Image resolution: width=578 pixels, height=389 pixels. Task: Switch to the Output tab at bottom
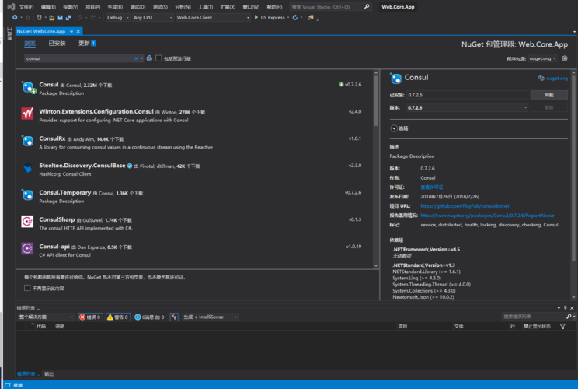(x=49, y=374)
